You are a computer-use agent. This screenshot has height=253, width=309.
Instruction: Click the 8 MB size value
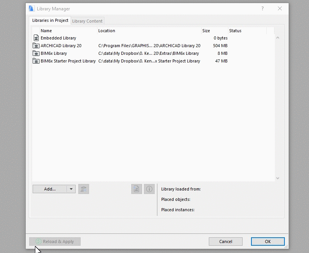[223, 53]
